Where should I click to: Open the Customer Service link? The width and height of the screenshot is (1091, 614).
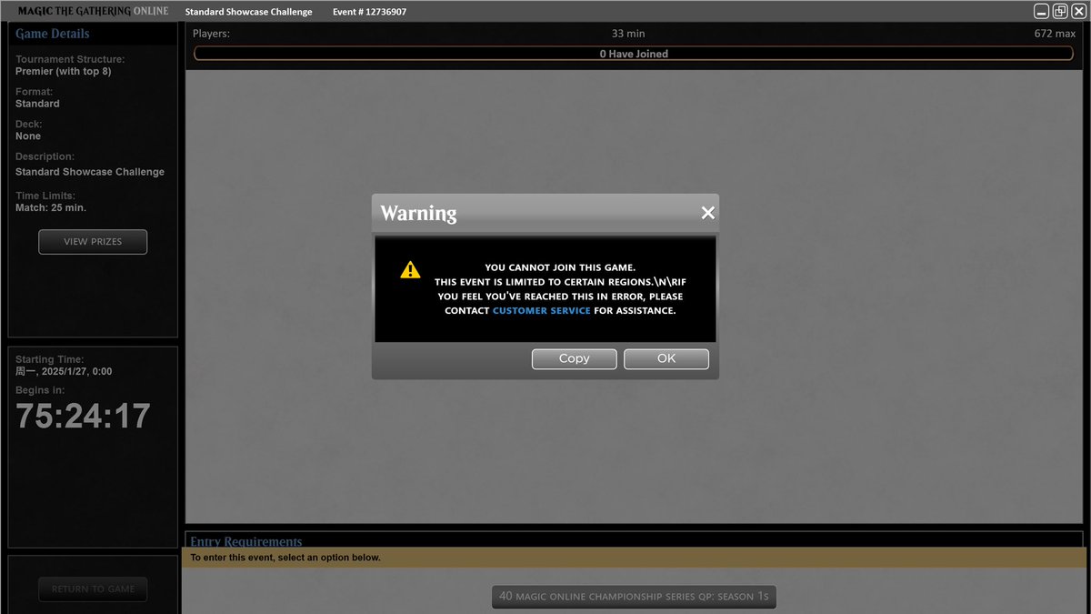click(x=542, y=311)
